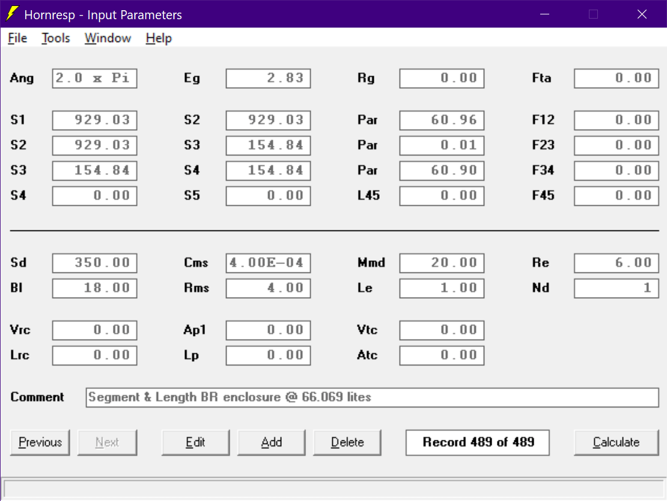Click the Par field showing 60.96
The image size is (667, 501).
click(442, 120)
